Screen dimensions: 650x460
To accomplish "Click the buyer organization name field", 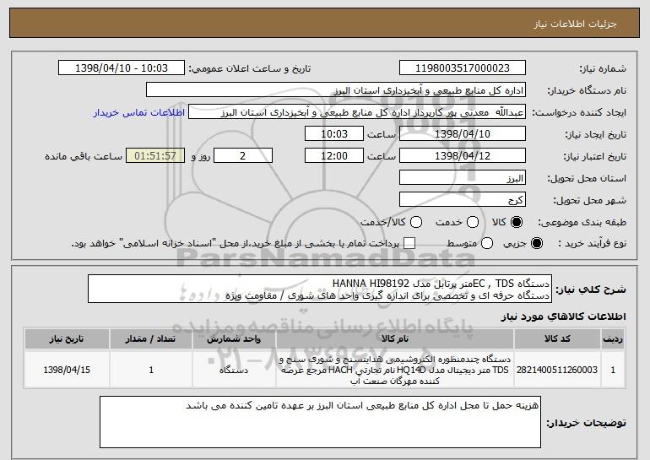I will tap(336, 89).
